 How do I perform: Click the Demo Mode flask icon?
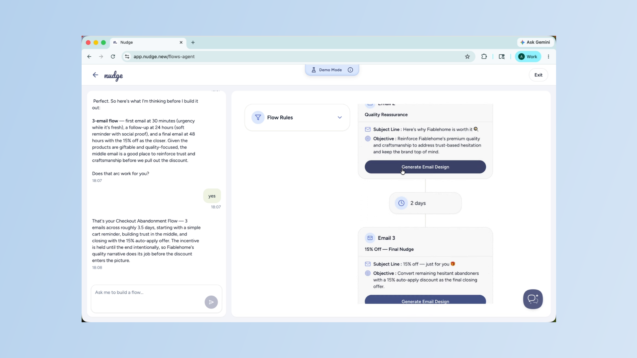[x=314, y=70]
